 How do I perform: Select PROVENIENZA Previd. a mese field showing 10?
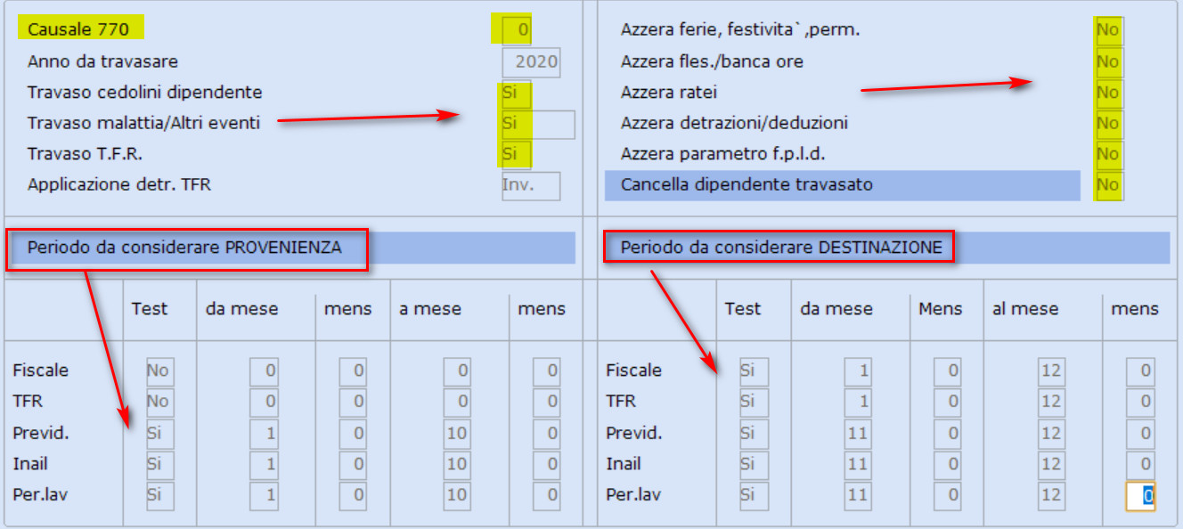coord(458,433)
